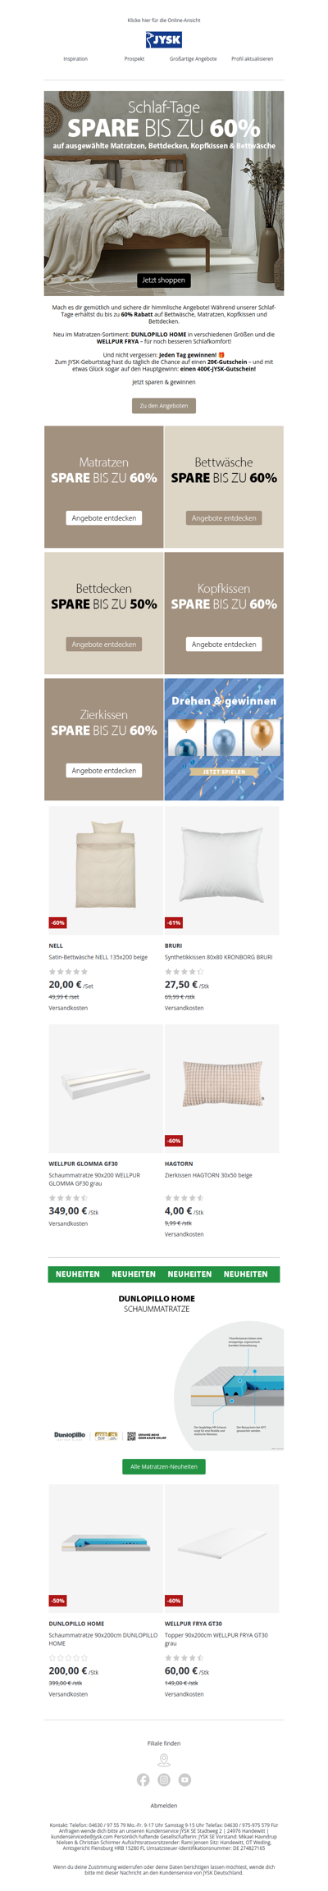This screenshot has height=1891, width=328.
Task: Open the NELL bedding product image
Action: point(104,871)
